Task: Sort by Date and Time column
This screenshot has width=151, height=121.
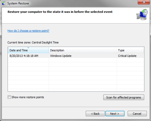Action: pos(28,50)
